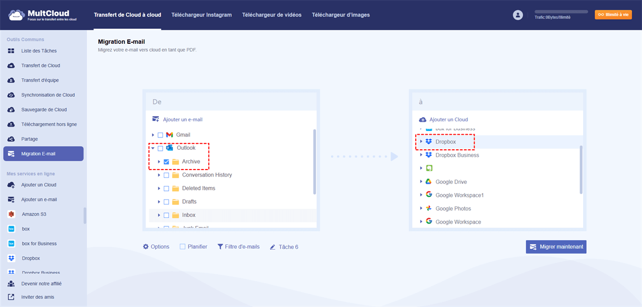Open the Téléchargeur de vidéos tab
The image size is (642, 307).
[x=272, y=15]
